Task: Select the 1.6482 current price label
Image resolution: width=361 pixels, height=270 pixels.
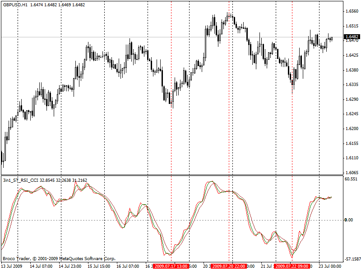Action: [352, 37]
